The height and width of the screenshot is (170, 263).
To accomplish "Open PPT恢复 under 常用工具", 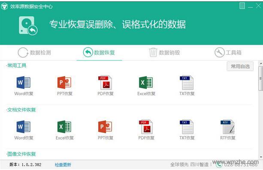I will coord(65,86).
